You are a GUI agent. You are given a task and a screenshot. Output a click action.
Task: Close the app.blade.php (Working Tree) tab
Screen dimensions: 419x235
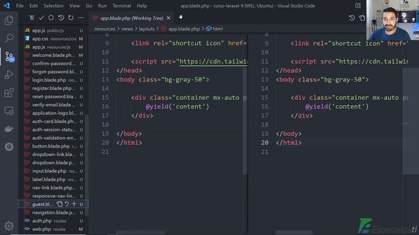tap(169, 18)
